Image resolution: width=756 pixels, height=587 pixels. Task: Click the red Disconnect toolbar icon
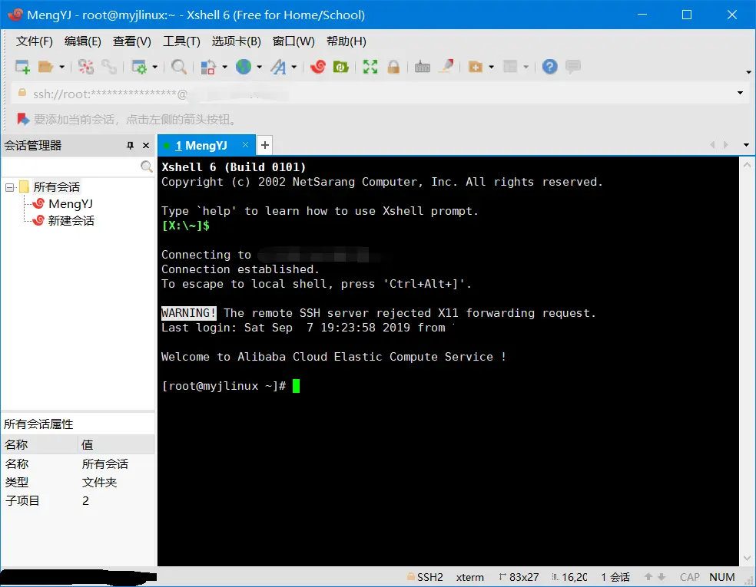pos(86,67)
